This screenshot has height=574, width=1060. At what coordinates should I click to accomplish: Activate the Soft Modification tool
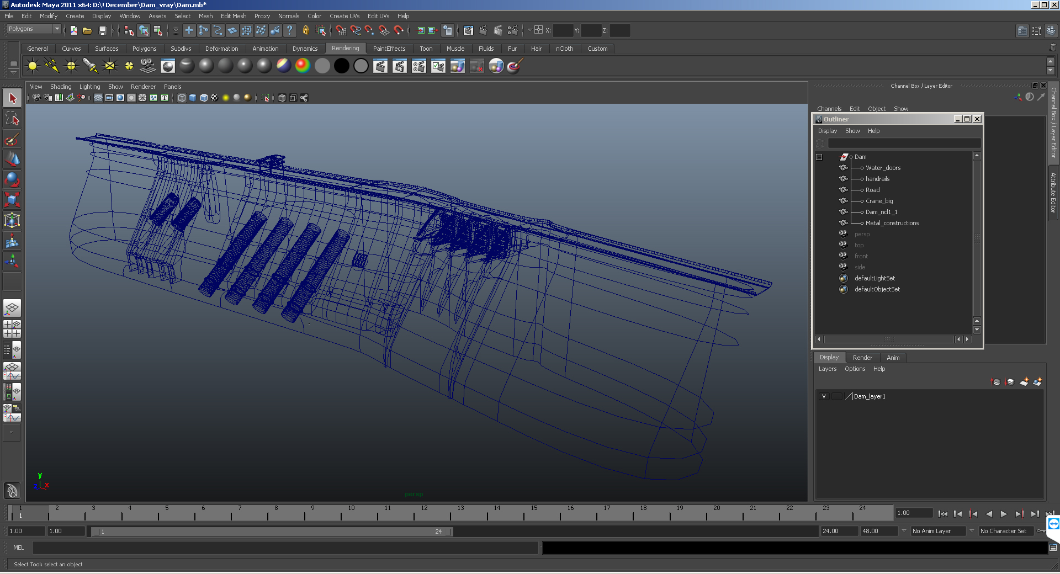tap(12, 241)
